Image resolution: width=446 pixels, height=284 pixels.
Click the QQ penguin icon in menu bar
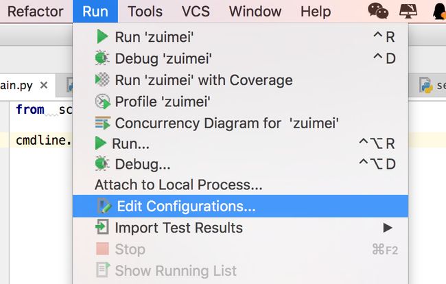pyautogui.click(x=439, y=12)
